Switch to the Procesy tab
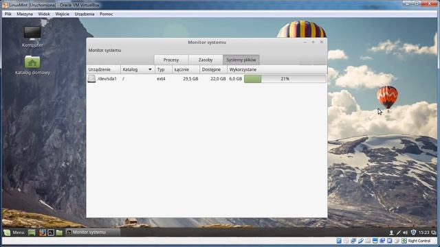The image size is (440, 247). (x=171, y=60)
